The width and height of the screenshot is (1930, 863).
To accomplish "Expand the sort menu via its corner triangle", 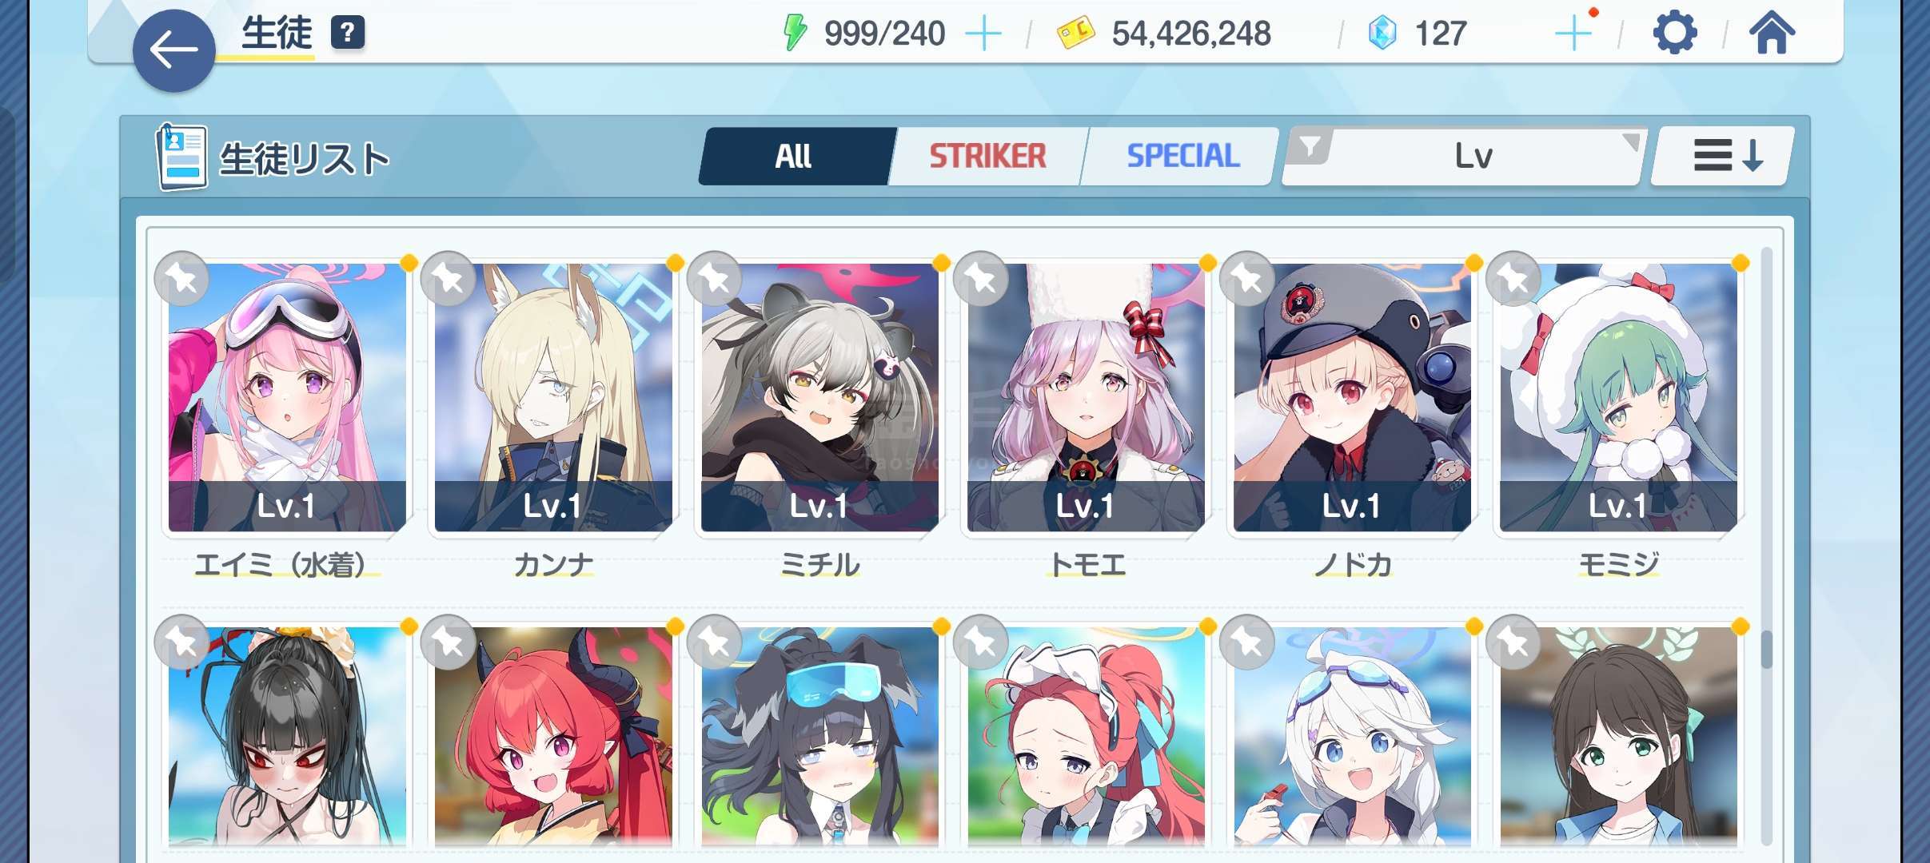I will coord(1631,142).
